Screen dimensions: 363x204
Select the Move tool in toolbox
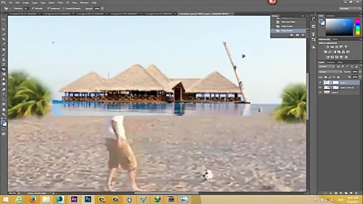[4, 19]
